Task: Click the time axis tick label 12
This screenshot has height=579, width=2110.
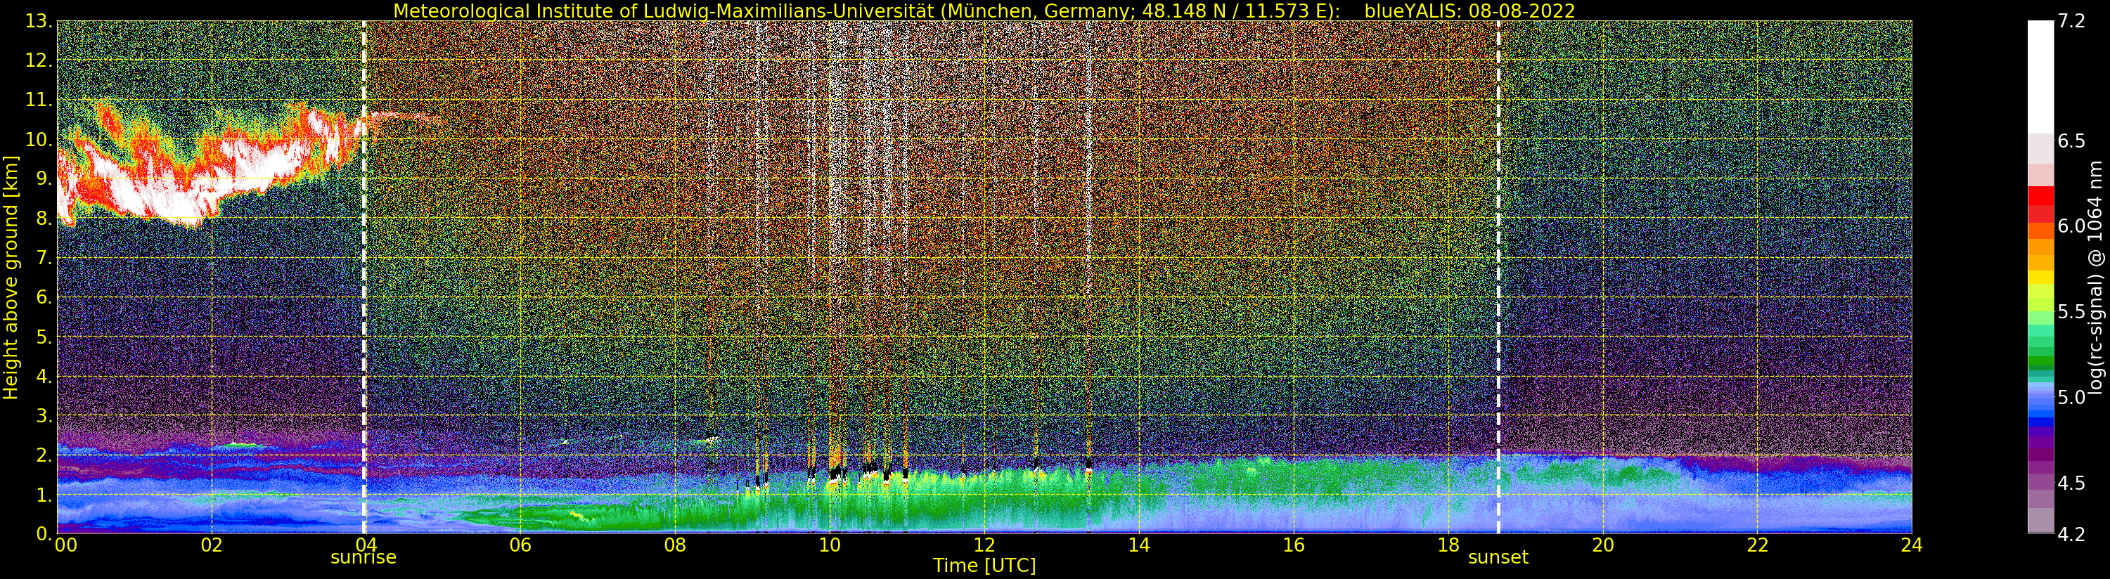Action: (x=984, y=545)
